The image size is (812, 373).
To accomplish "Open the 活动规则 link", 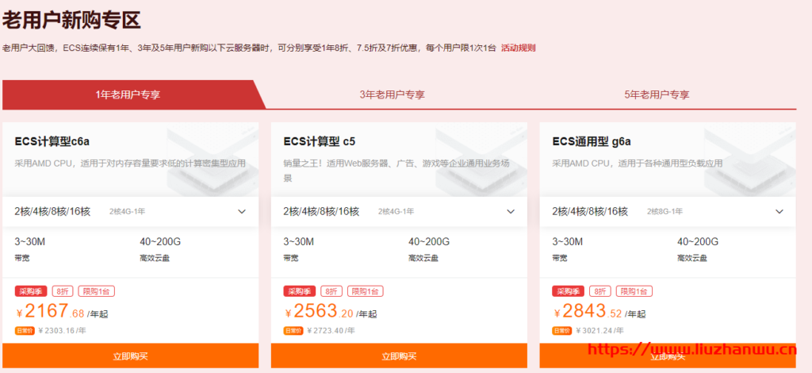I will click(x=518, y=48).
